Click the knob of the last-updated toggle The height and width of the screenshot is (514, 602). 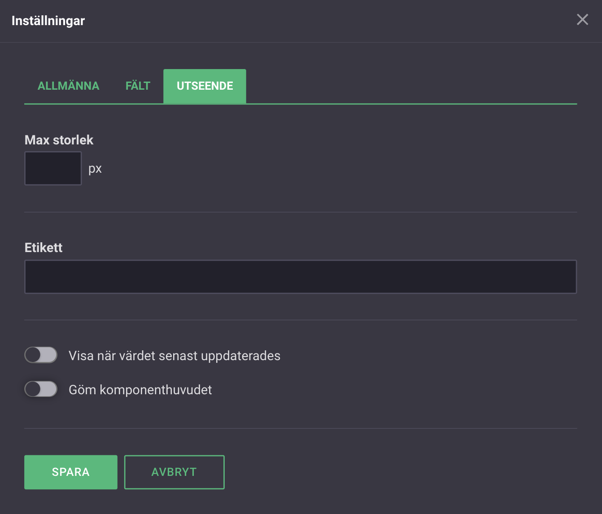(x=33, y=355)
